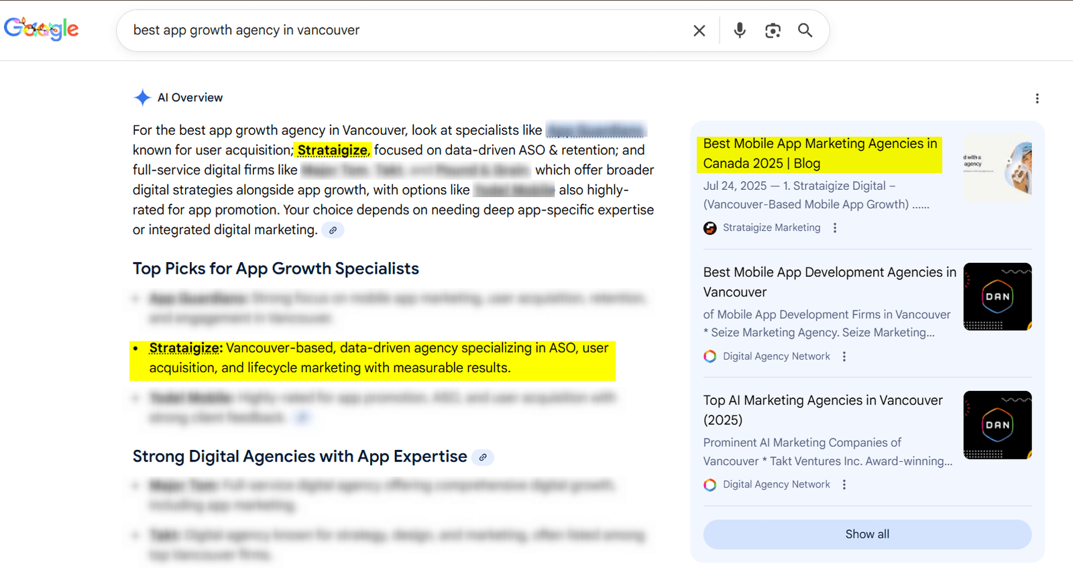Click the highlighted 'Strataigize,' term in the overview paragraph
Screen dimensions: 1073x568
[333, 150]
